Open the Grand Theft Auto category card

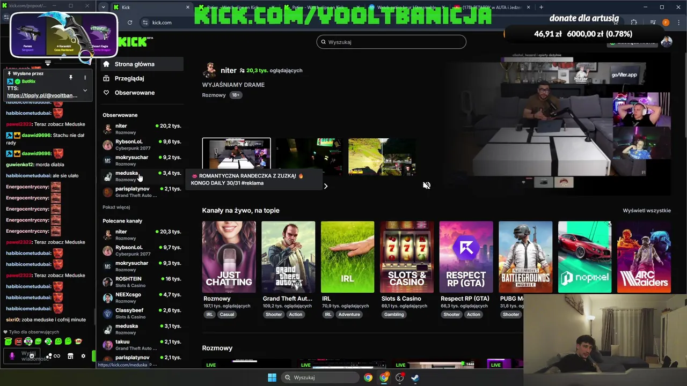pos(288,257)
